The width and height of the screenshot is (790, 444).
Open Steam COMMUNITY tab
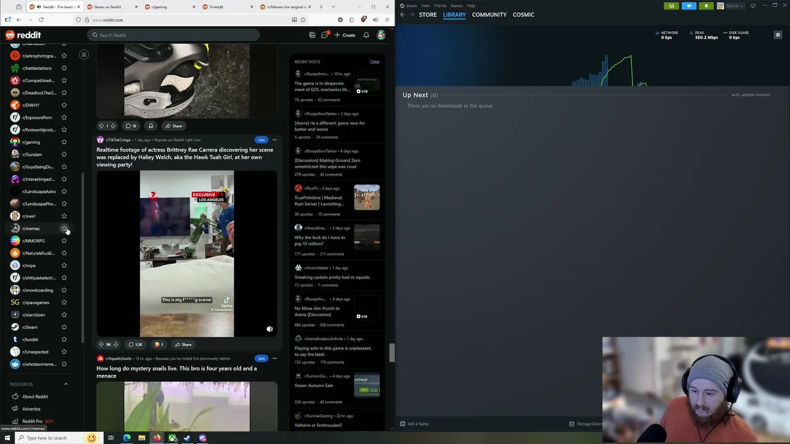point(489,14)
